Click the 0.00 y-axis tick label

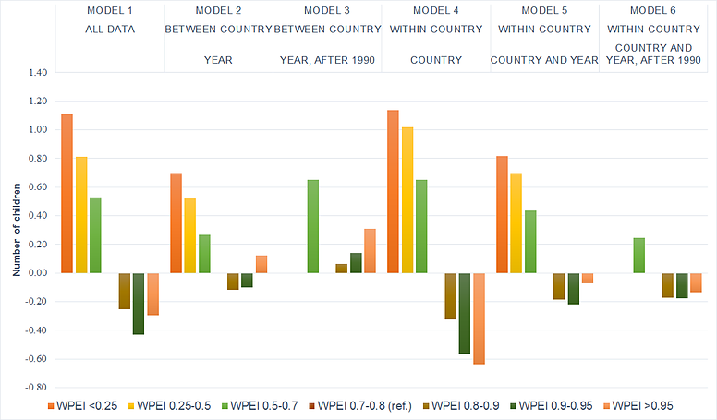(38, 273)
